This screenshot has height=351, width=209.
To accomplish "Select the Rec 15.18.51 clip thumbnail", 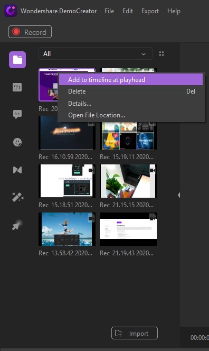I will tap(67, 181).
